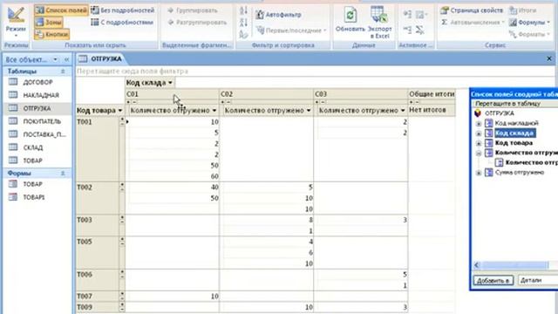The height and width of the screenshot is (314, 558).
Task: Toggle the Зоны display button
Action: [49, 23]
